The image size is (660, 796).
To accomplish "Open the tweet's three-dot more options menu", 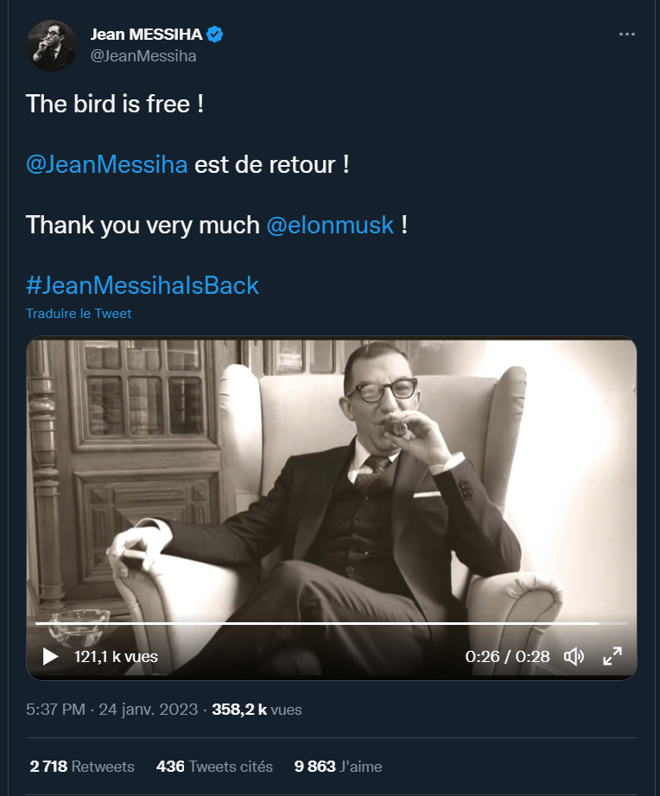I will click(x=628, y=34).
